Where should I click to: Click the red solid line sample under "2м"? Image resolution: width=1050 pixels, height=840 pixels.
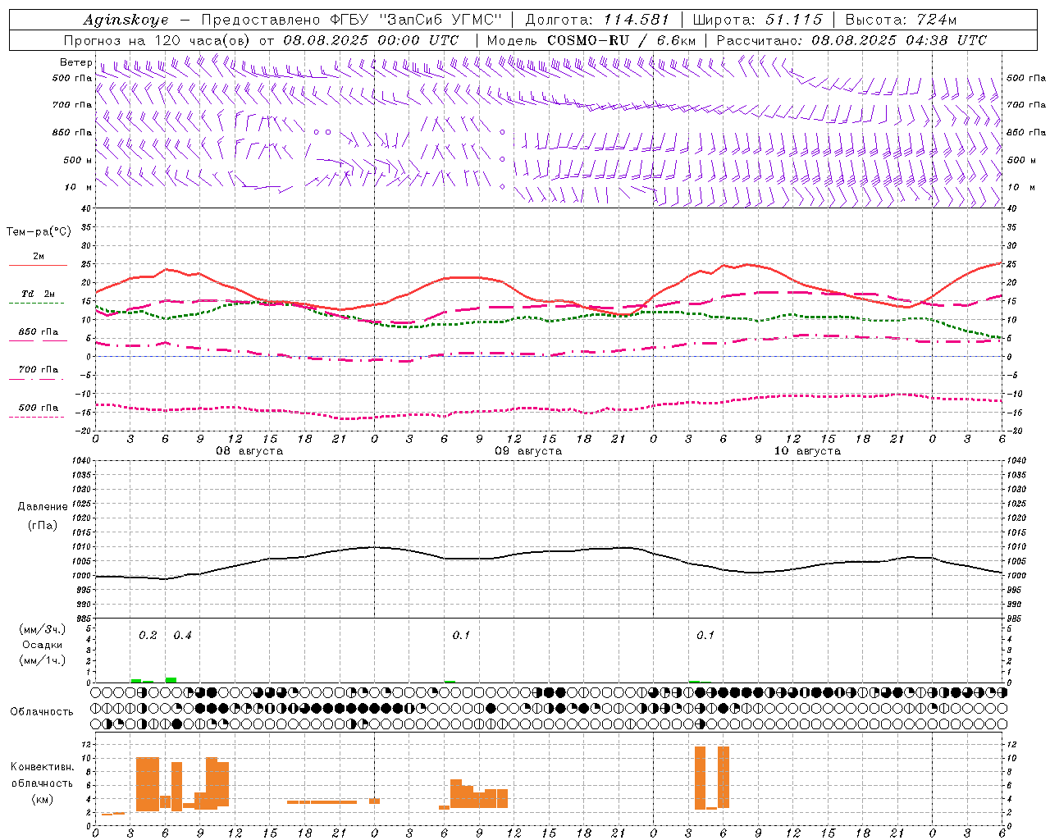point(38,266)
